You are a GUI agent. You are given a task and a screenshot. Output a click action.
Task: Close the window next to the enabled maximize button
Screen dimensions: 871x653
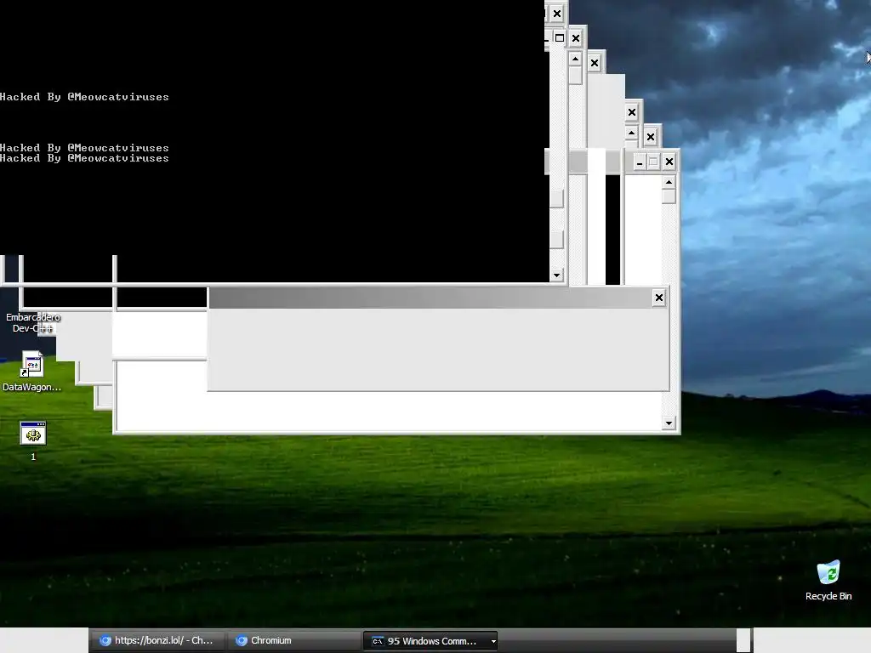pos(576,38)
